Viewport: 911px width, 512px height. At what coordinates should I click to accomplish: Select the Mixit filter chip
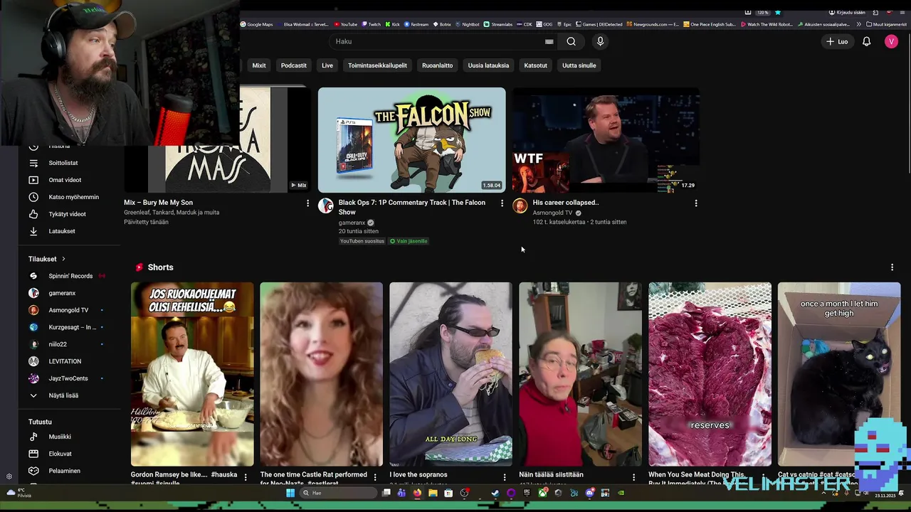(259, 65)
